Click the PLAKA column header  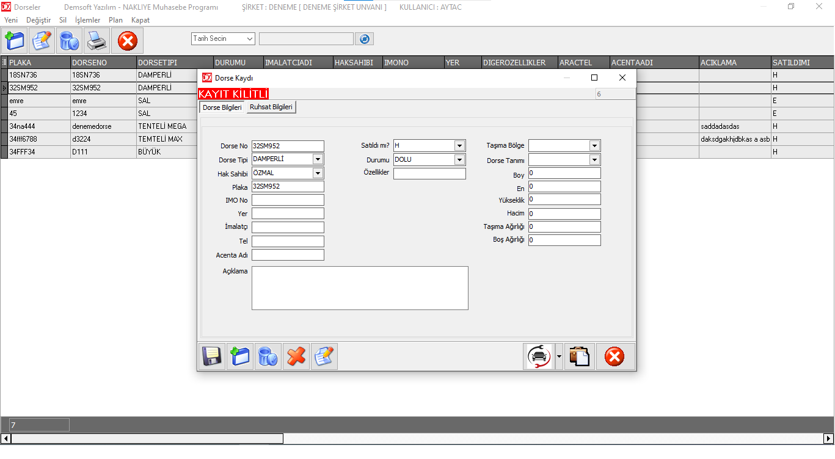(x=39, y=62)
